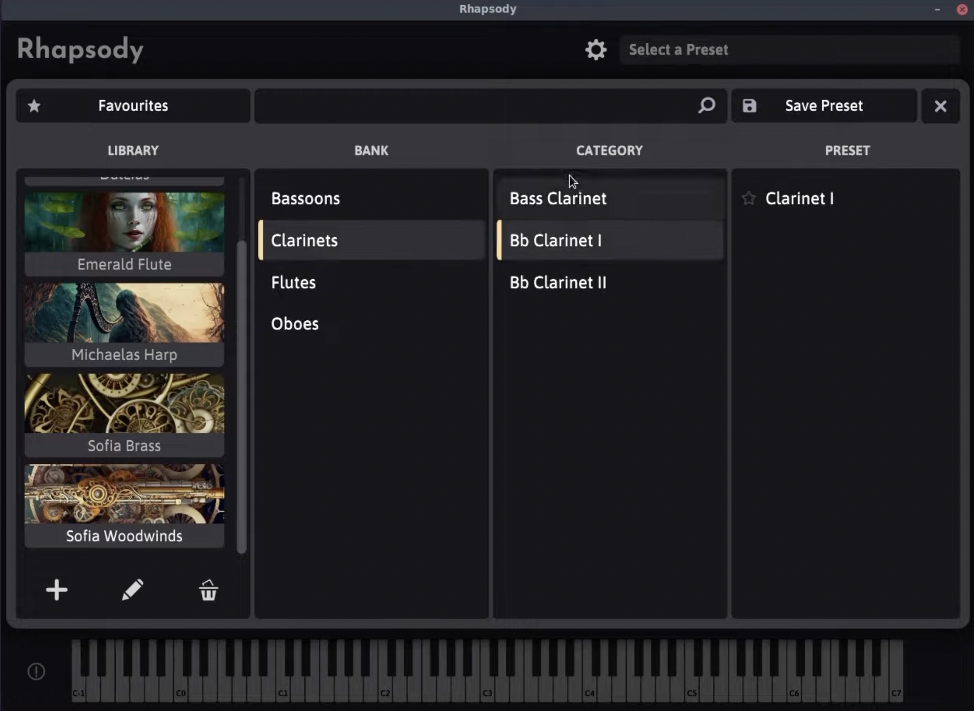This screenshot has width=974, height=711.
Task: Choose the Oboes bank
Action: [x=294, y=324]
